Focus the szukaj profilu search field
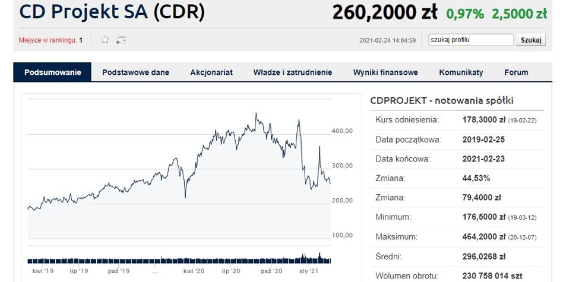 (x=471, y=40)
